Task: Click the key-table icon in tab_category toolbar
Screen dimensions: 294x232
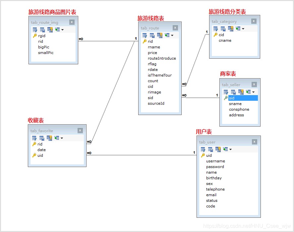Action: (230, 29)
